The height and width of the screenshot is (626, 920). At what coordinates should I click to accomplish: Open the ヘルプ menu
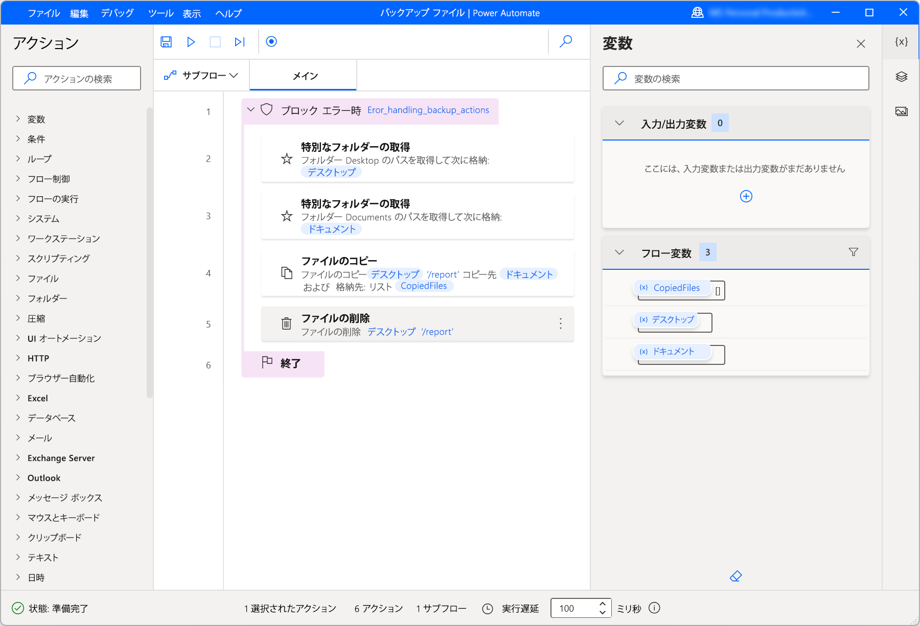tap(228, 13)
